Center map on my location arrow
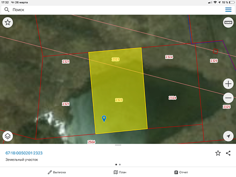The height and width of the screenshot is (177, 236). tap(228, 136)
